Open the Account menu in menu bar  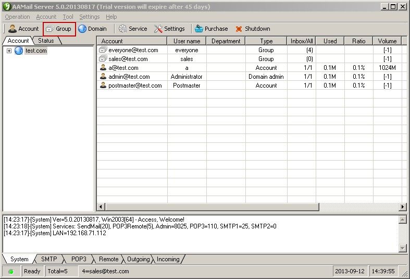[x=46, y=17]
